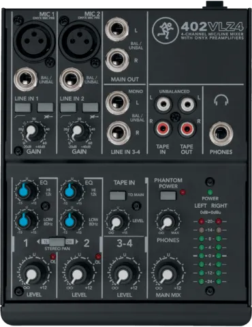Click the left meter +8 LED

201,238
